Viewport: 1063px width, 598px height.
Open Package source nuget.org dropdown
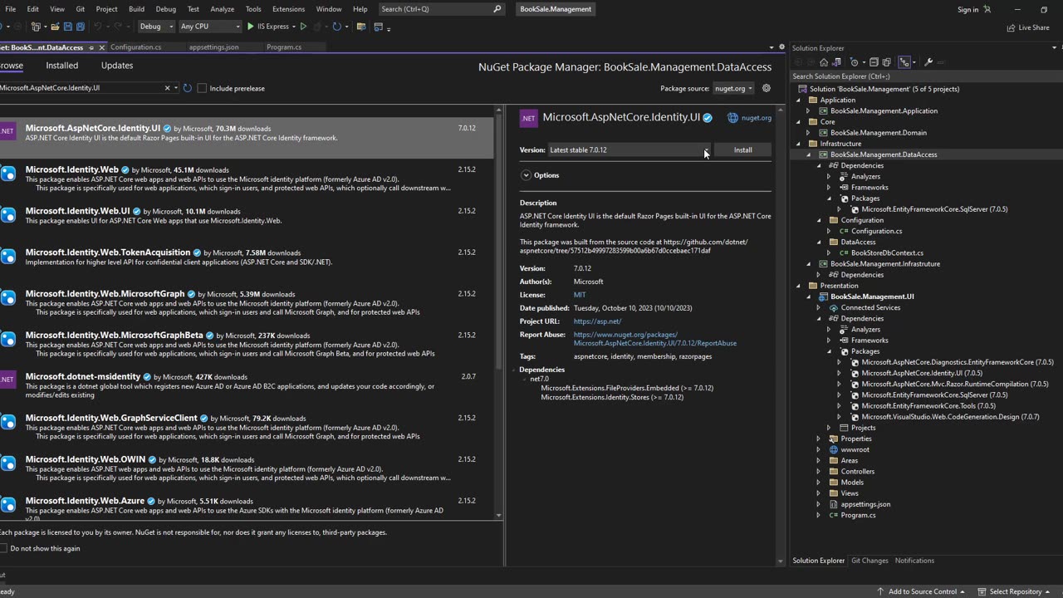(x=733, y=88)
